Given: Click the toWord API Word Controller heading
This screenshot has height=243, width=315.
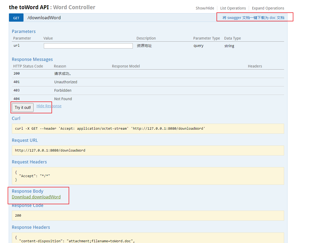Looking at the screenshot, I should (52, 7).
